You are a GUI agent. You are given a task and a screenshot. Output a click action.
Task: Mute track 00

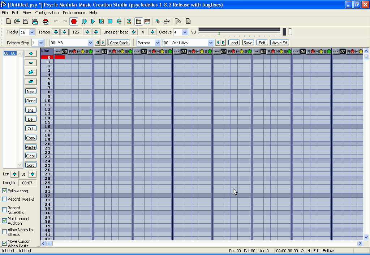(x=83, y=51)
